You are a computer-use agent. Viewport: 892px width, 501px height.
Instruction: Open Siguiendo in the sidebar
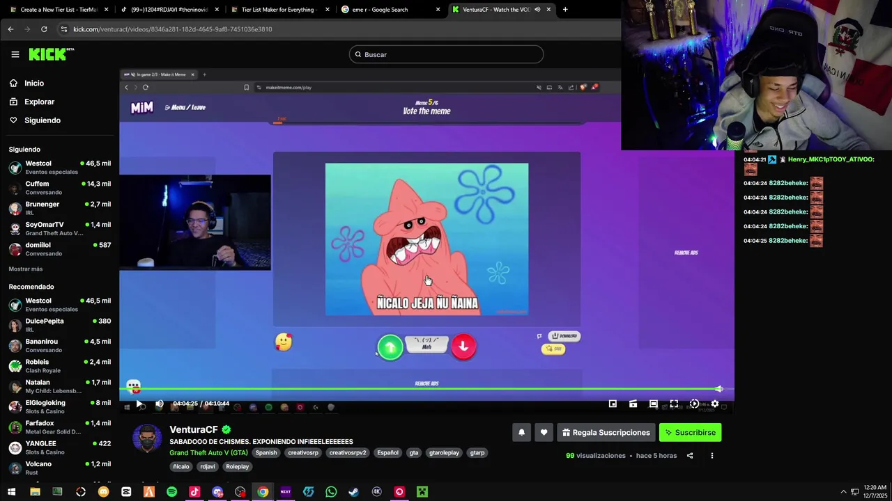coord(43,120)
